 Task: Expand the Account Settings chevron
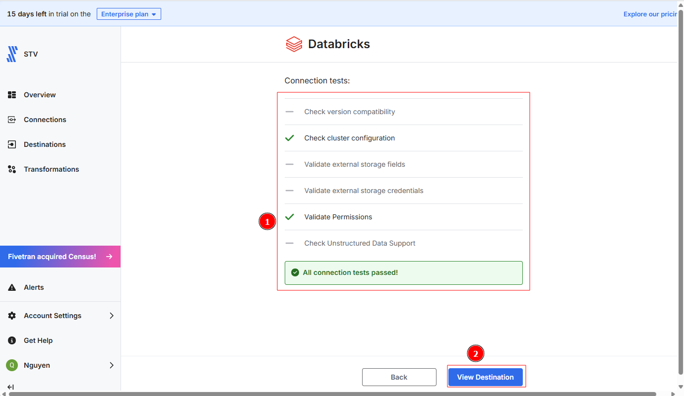click(x=112, y=316)
